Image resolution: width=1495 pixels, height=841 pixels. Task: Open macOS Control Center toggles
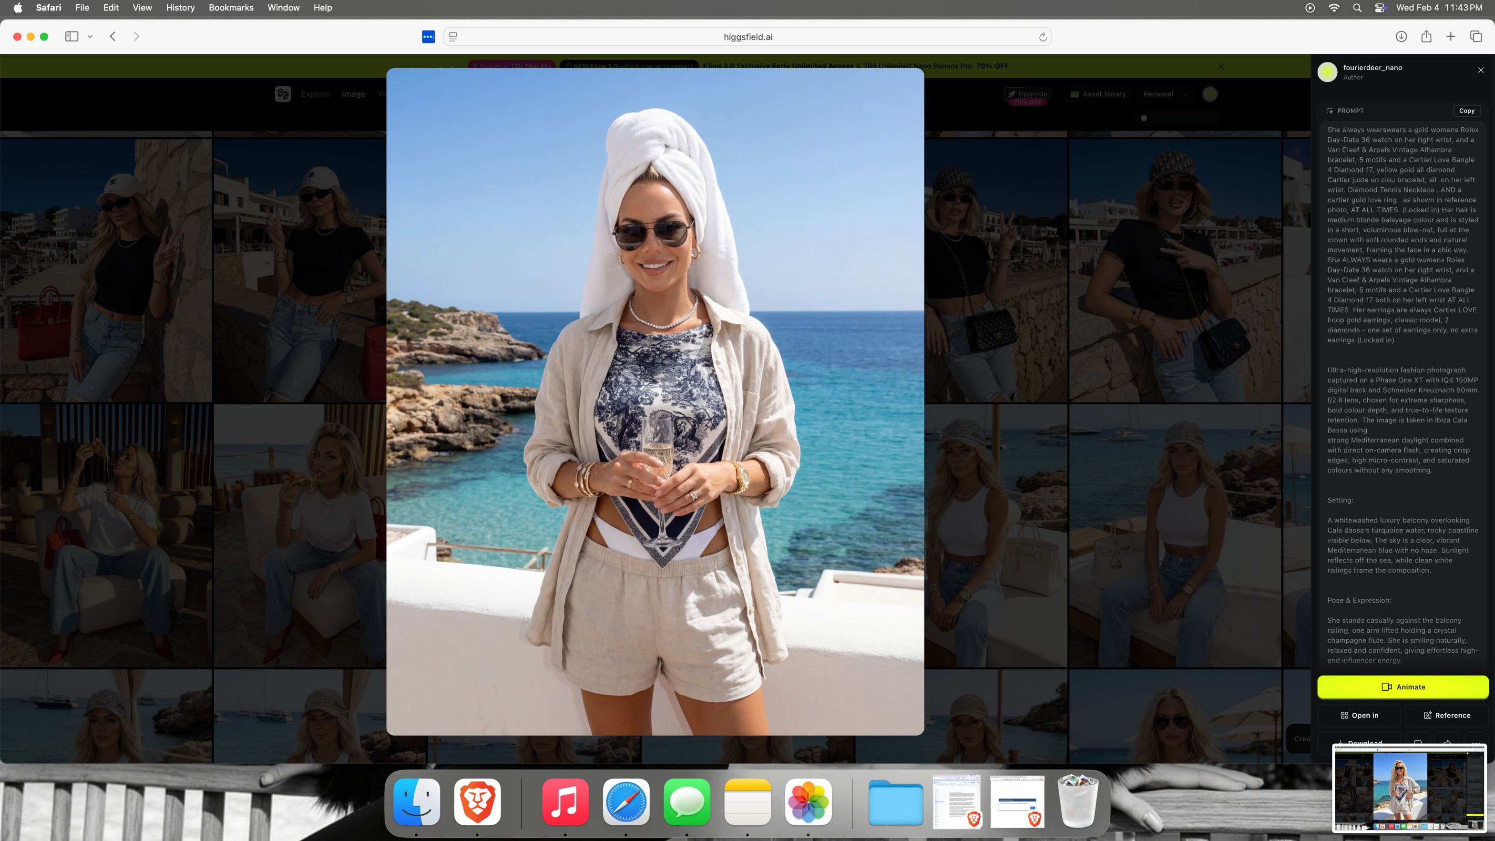(x=1380, y=8)
